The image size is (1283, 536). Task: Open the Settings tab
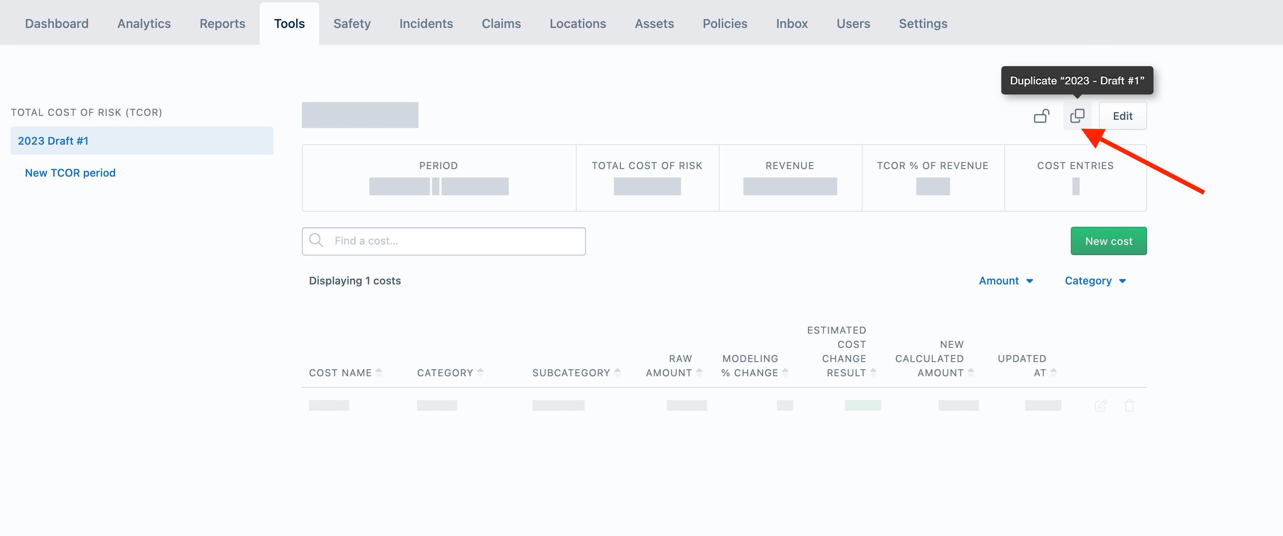(x=923, y=24)
